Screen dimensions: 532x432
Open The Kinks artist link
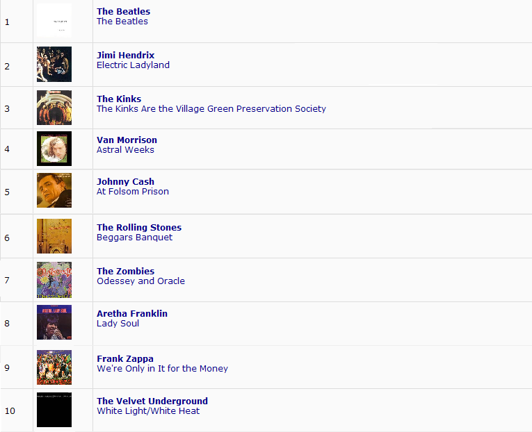point(119,99)
